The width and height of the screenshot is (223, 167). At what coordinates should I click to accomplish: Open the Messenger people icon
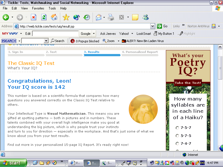[146, 17]
